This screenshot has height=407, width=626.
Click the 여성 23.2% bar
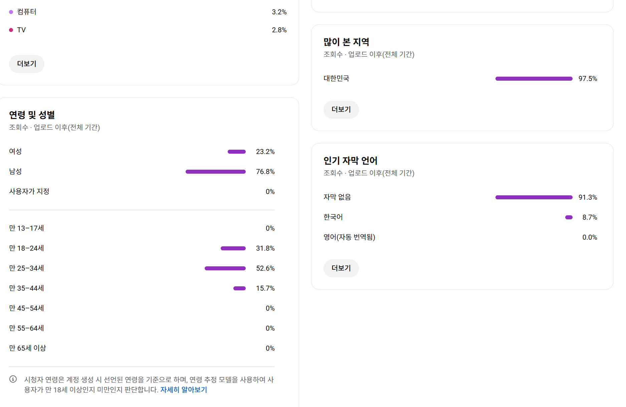237,152
